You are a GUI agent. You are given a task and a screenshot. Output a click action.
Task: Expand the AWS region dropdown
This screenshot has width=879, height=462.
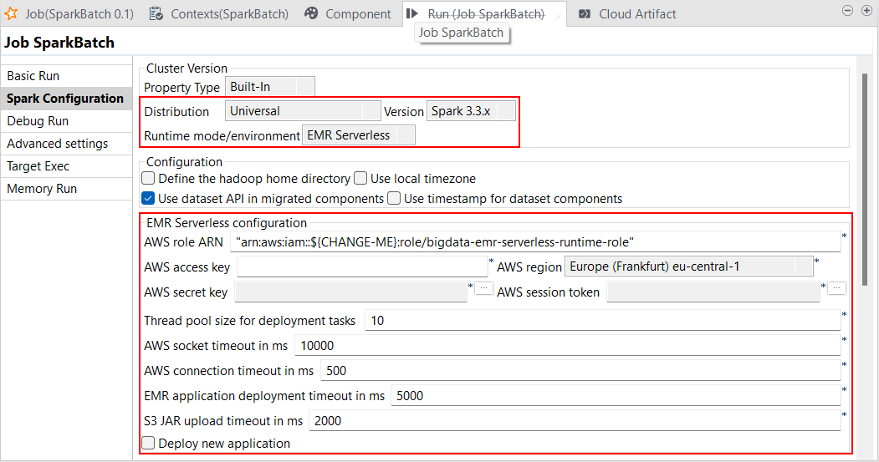click(x=689, y=267)
